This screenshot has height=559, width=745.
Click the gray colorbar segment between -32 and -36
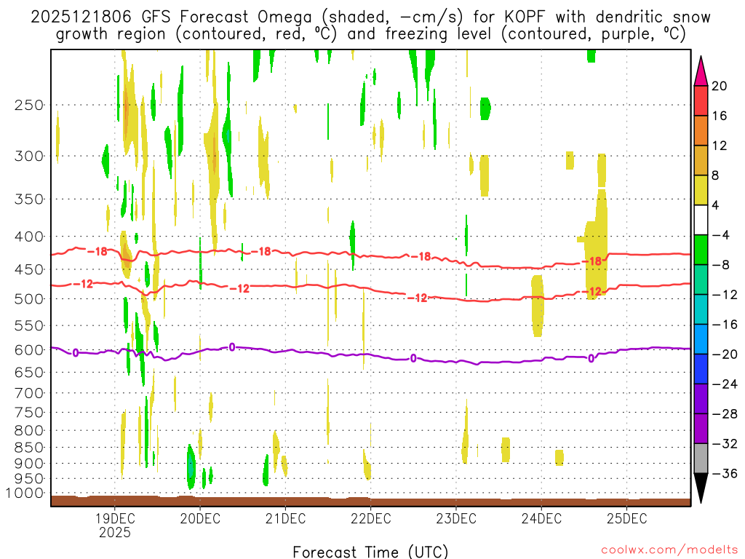tap(701, 458)
